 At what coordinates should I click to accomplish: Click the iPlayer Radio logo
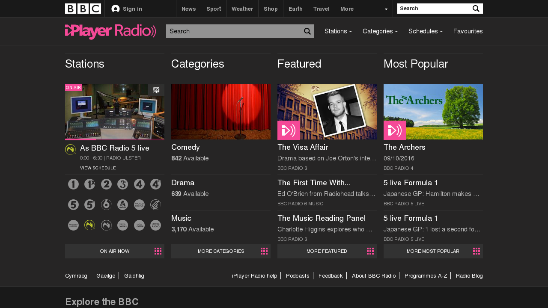pyautogui.click(x=110, y=32)
